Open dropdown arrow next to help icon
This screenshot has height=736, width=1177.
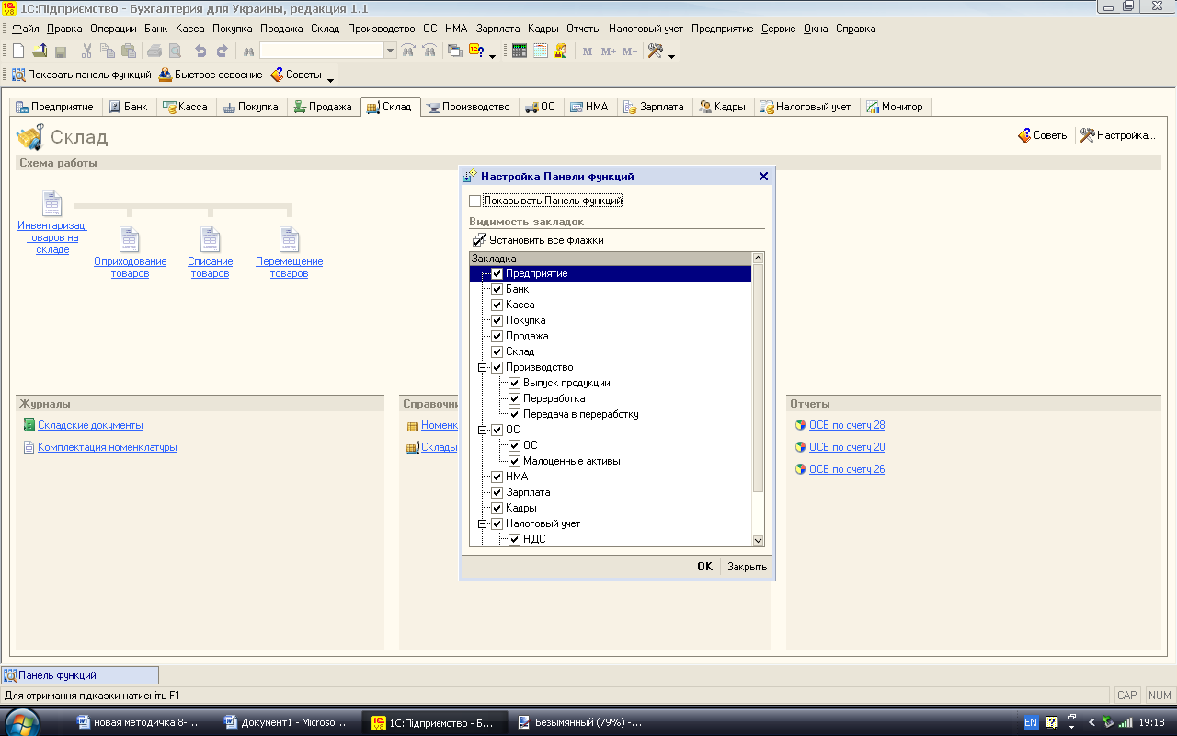492,55
